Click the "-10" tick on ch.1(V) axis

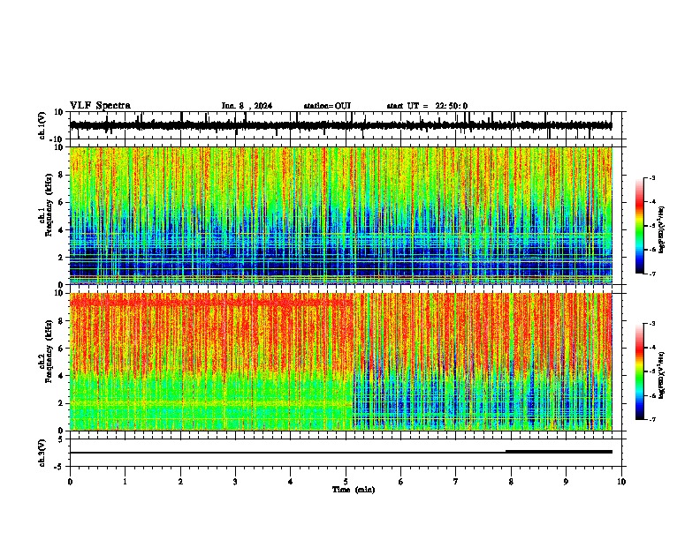tap(57, 139)
